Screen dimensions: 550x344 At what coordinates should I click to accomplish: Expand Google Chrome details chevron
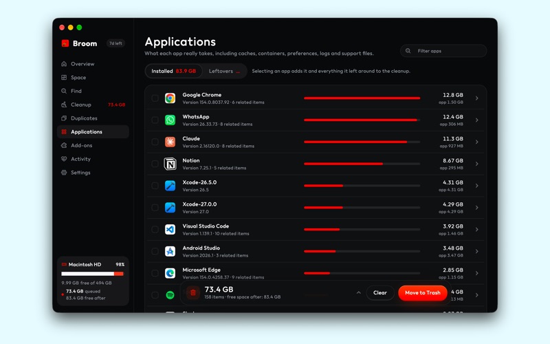[x=476, y=98]
